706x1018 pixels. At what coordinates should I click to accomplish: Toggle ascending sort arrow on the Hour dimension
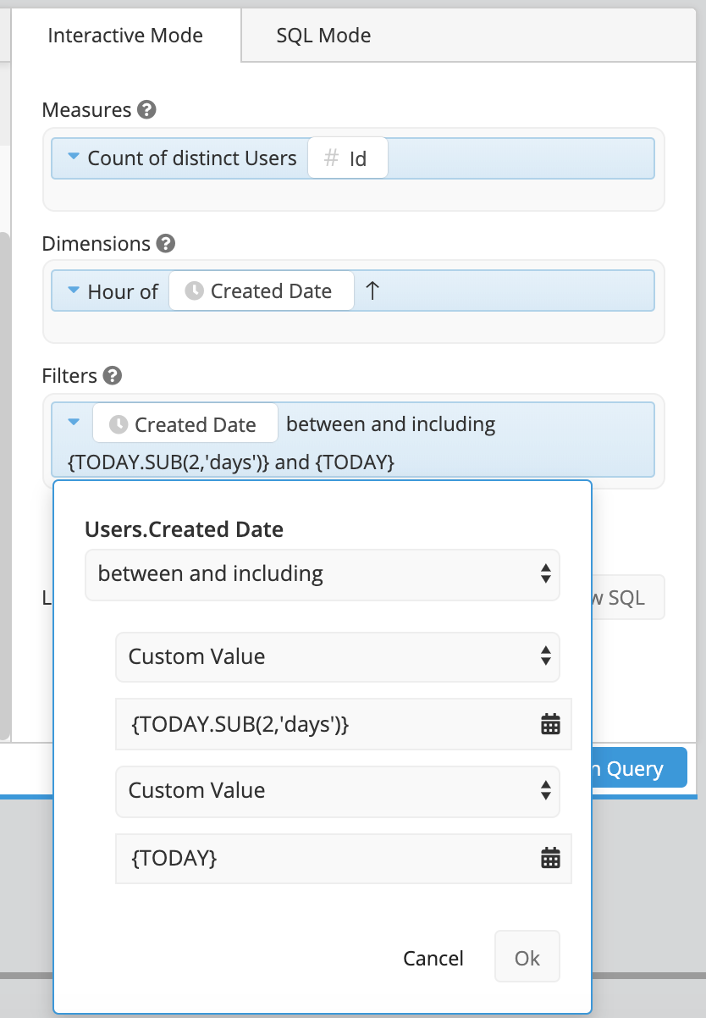pos(372,291)
